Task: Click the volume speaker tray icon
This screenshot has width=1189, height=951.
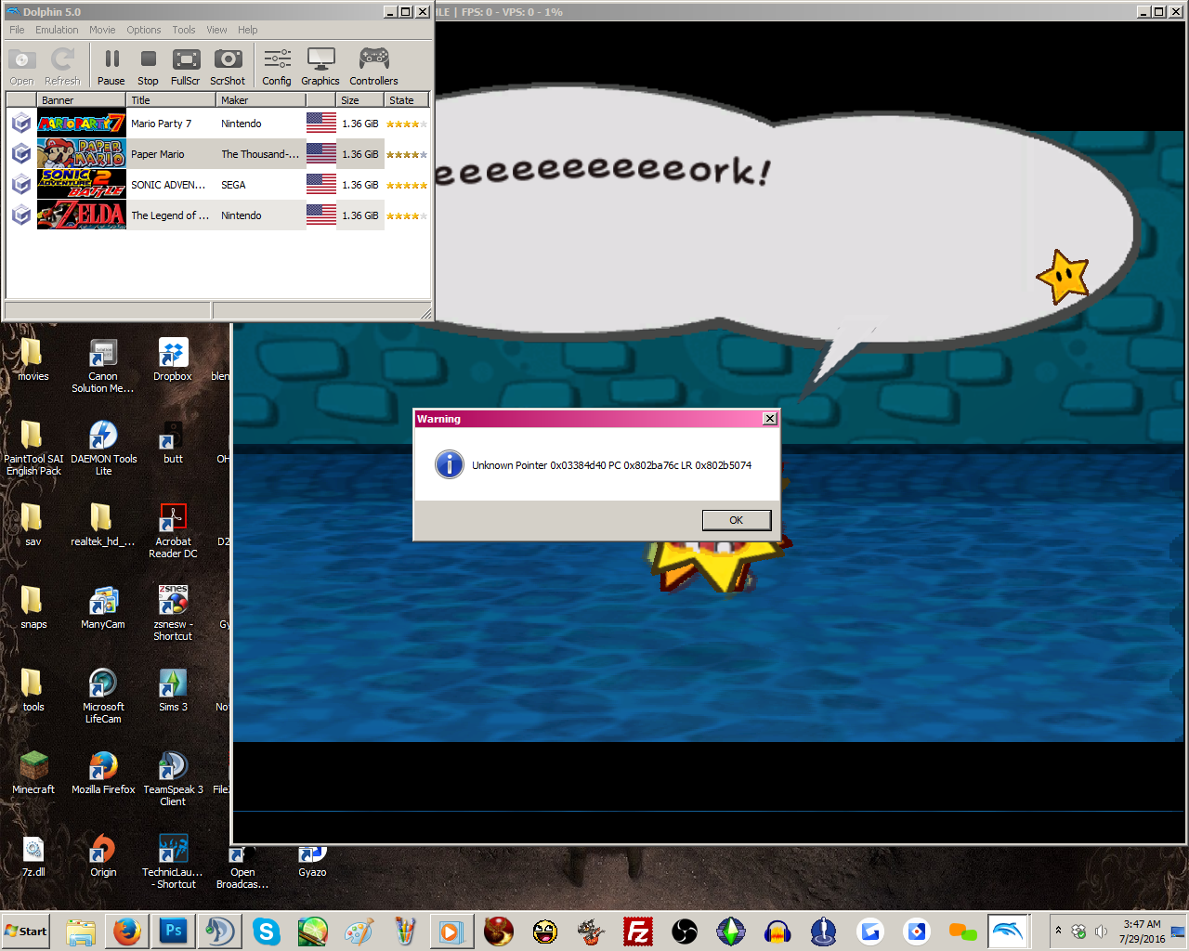Action: tap(1101, 931)
